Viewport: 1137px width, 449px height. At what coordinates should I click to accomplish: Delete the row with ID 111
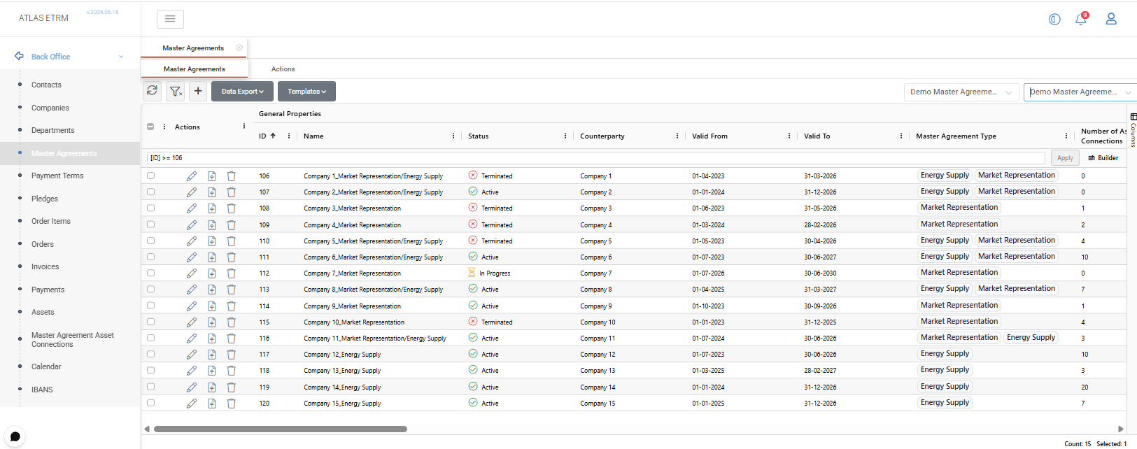232,257
